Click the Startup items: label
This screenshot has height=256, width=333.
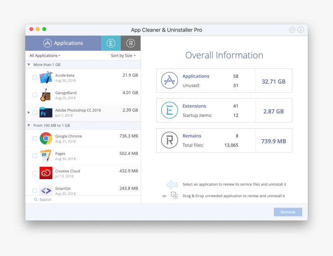click(197, 115)
